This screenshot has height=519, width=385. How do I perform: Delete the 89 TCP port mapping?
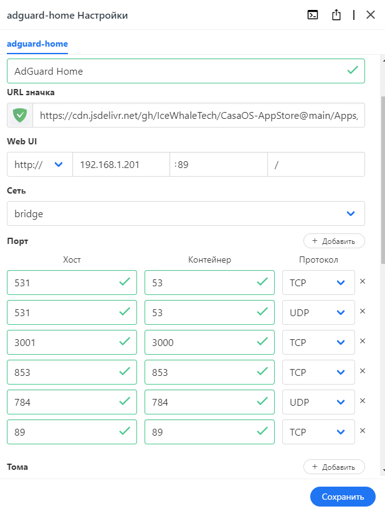coord(363,431)
